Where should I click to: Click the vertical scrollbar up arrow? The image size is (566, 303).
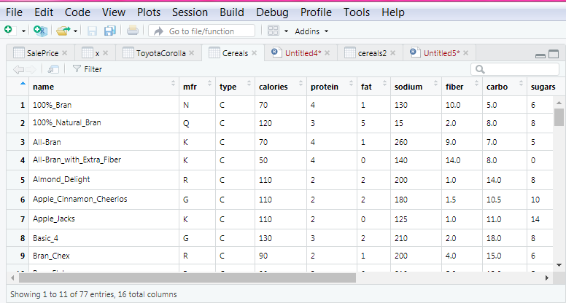[x=559, y=103]
